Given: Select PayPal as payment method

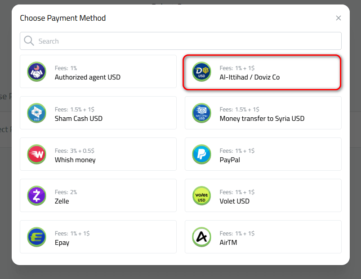Looking at the screenshot, I should coord(263,154).
